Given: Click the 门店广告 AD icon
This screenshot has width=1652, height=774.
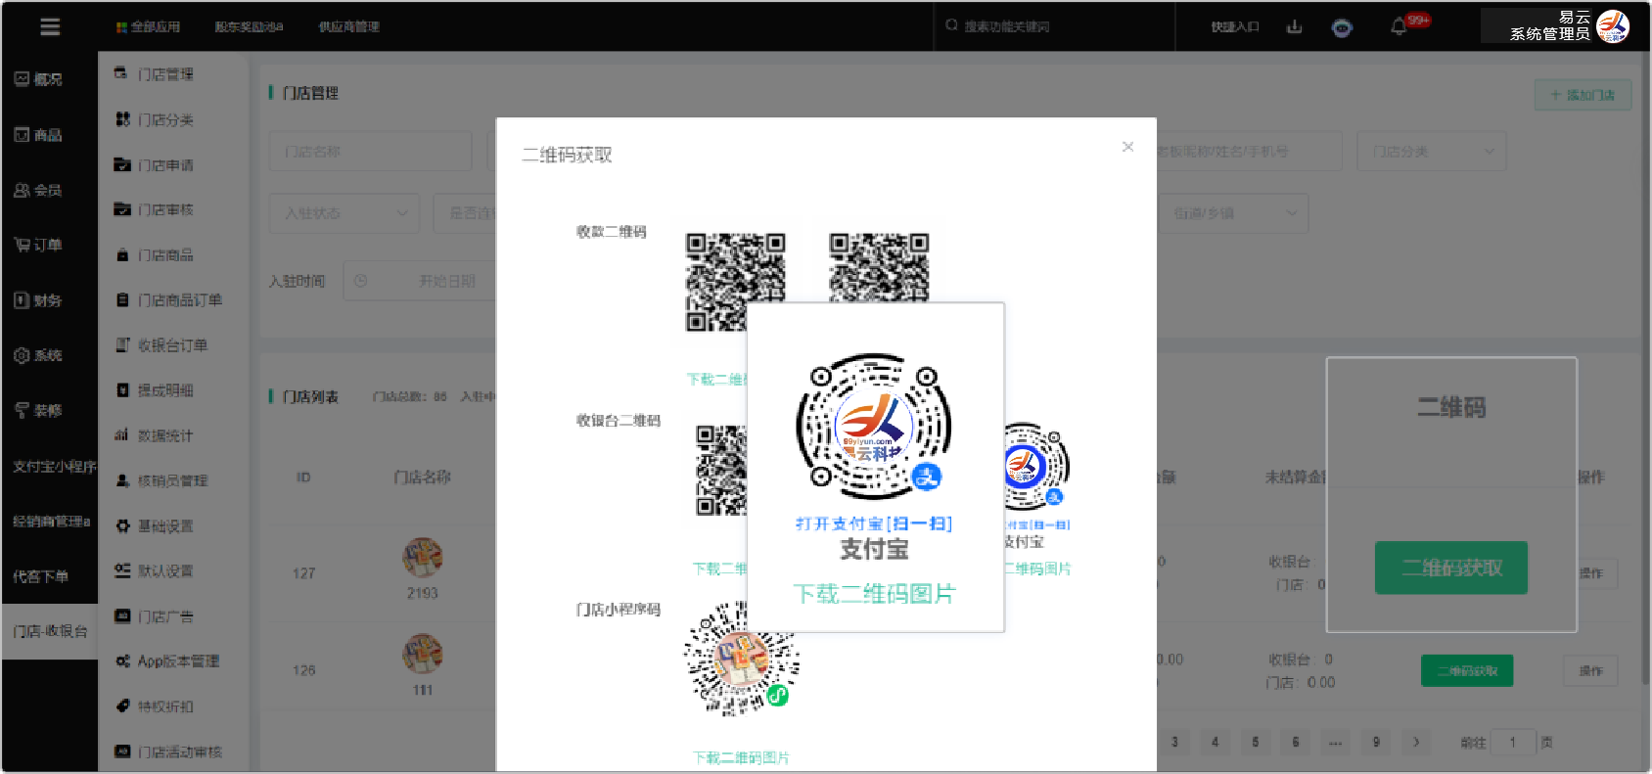Looking at the screenshot, I should 122,616.
